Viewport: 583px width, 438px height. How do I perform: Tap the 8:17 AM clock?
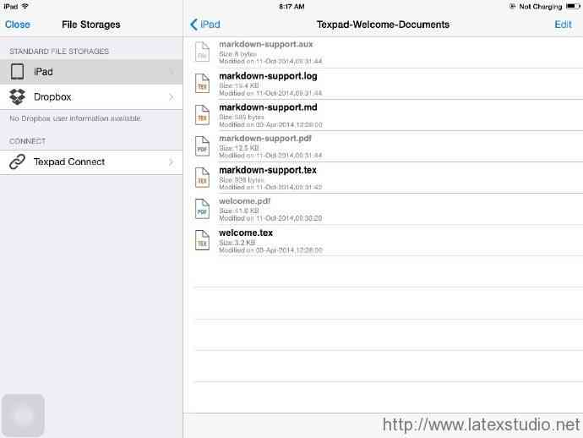point(291,6)
